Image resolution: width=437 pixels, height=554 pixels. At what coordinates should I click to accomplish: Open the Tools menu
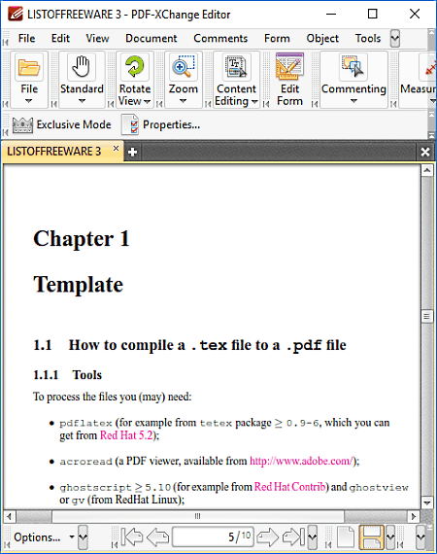coord(368,38)
